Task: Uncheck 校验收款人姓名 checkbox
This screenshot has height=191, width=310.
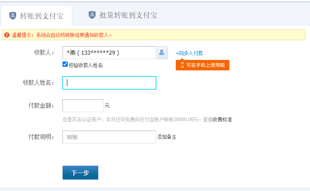Action: (x=65, y=64)
